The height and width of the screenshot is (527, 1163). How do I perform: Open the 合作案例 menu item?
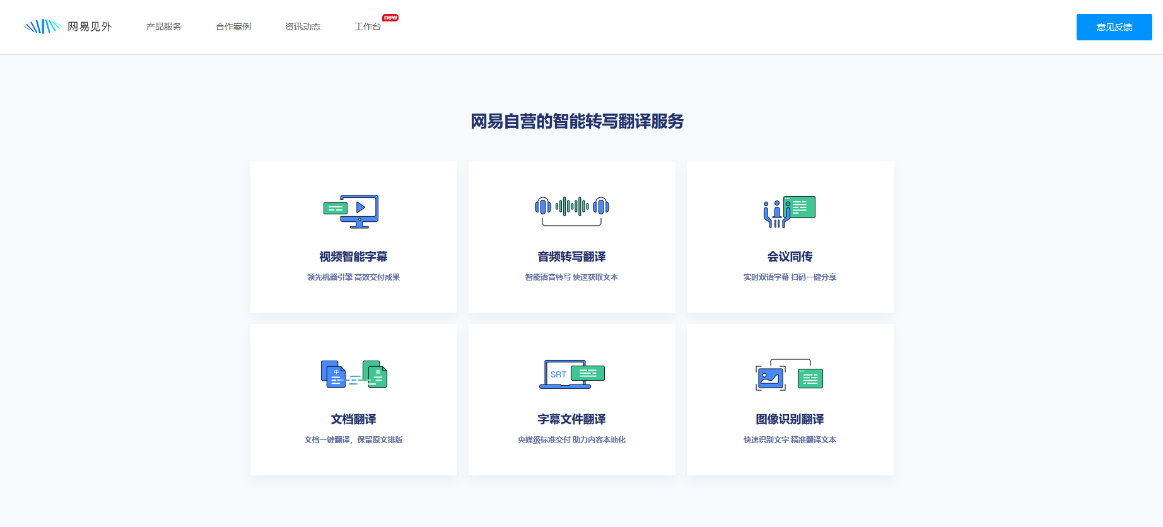pyautogui.click(x=233, y=26)
